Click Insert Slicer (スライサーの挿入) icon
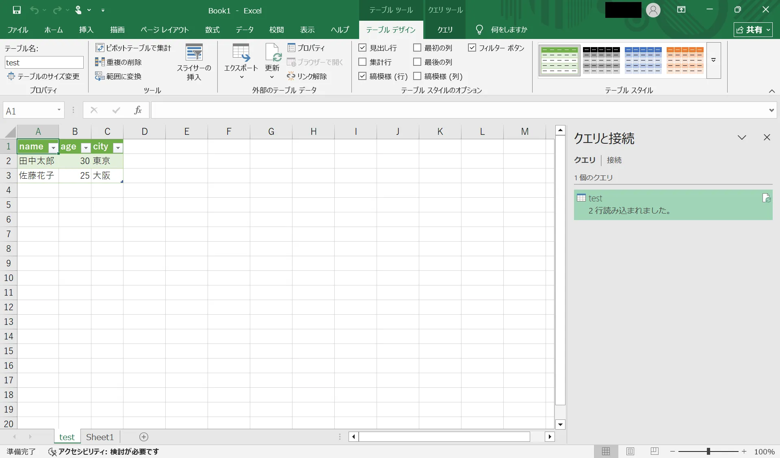This screenshot has height=458, width=780. click(x=194, y=53)
